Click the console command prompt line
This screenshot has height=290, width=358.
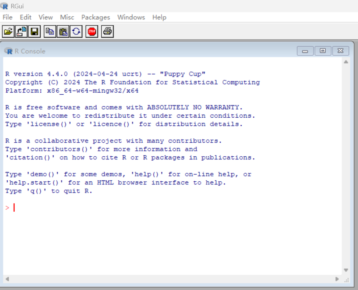coord(172,208)
